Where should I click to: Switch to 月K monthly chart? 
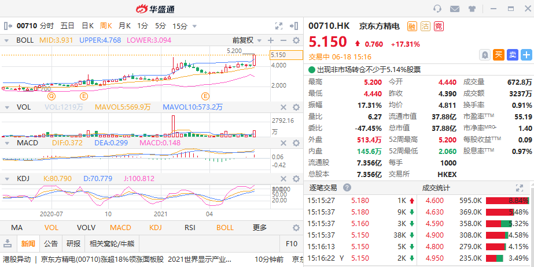[x=124, y=26]
